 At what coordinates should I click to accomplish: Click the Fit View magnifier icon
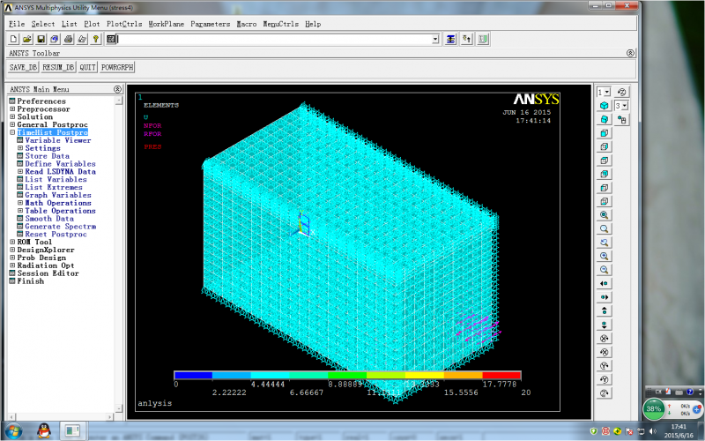[605, 215]
